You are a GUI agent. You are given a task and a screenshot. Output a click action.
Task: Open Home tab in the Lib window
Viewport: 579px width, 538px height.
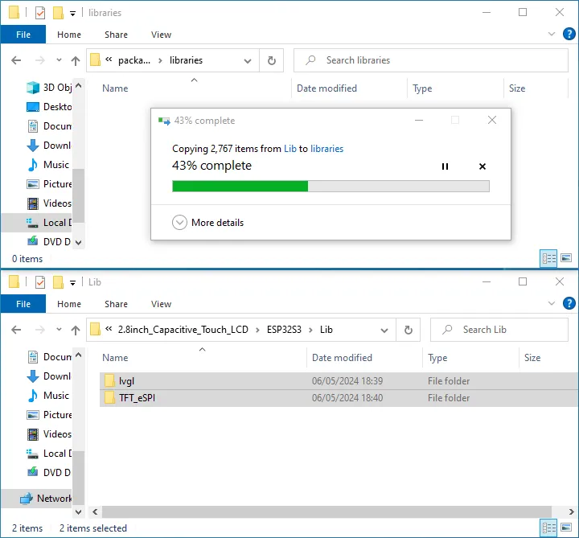[x=69, y=304]
